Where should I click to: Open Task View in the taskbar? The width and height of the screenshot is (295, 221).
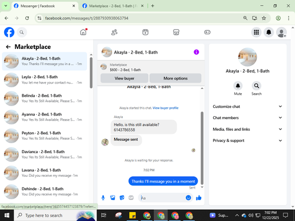[x=104, y=216]
